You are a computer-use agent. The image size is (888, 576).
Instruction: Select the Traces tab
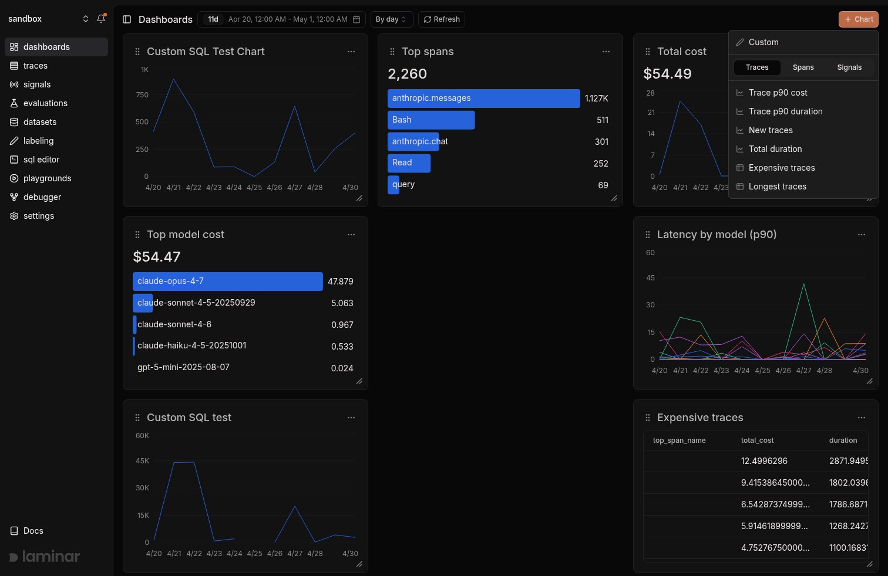(757, 67)
